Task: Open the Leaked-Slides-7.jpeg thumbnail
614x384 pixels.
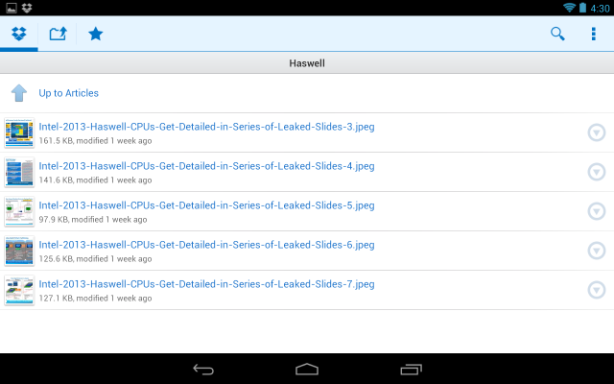Action: 19,290
